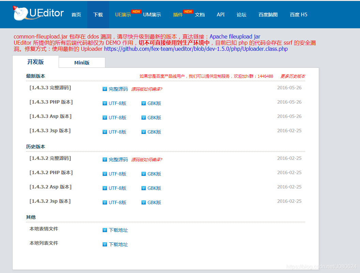Image resolution: width=360 pixels, height=273 pixels.
Task: Open the 首页 nav item
Action: 76,15
